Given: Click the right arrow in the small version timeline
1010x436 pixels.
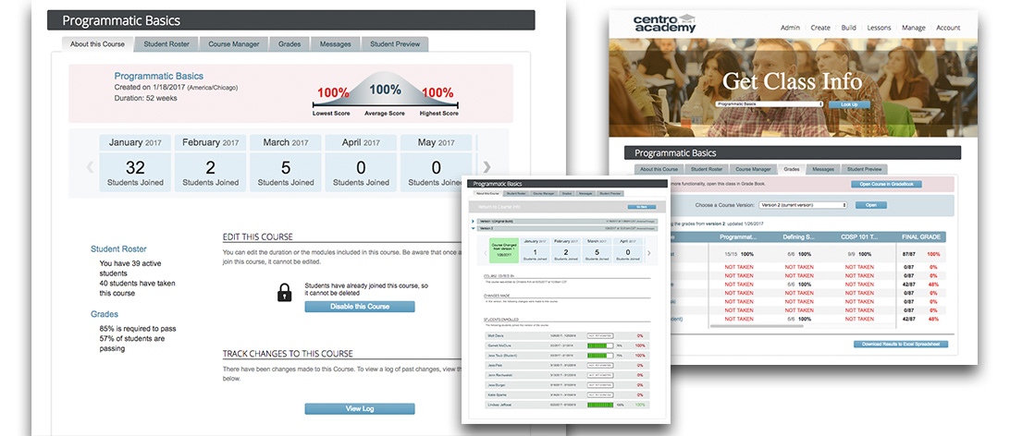Looking at the screenshot, I should click(647, 253).
